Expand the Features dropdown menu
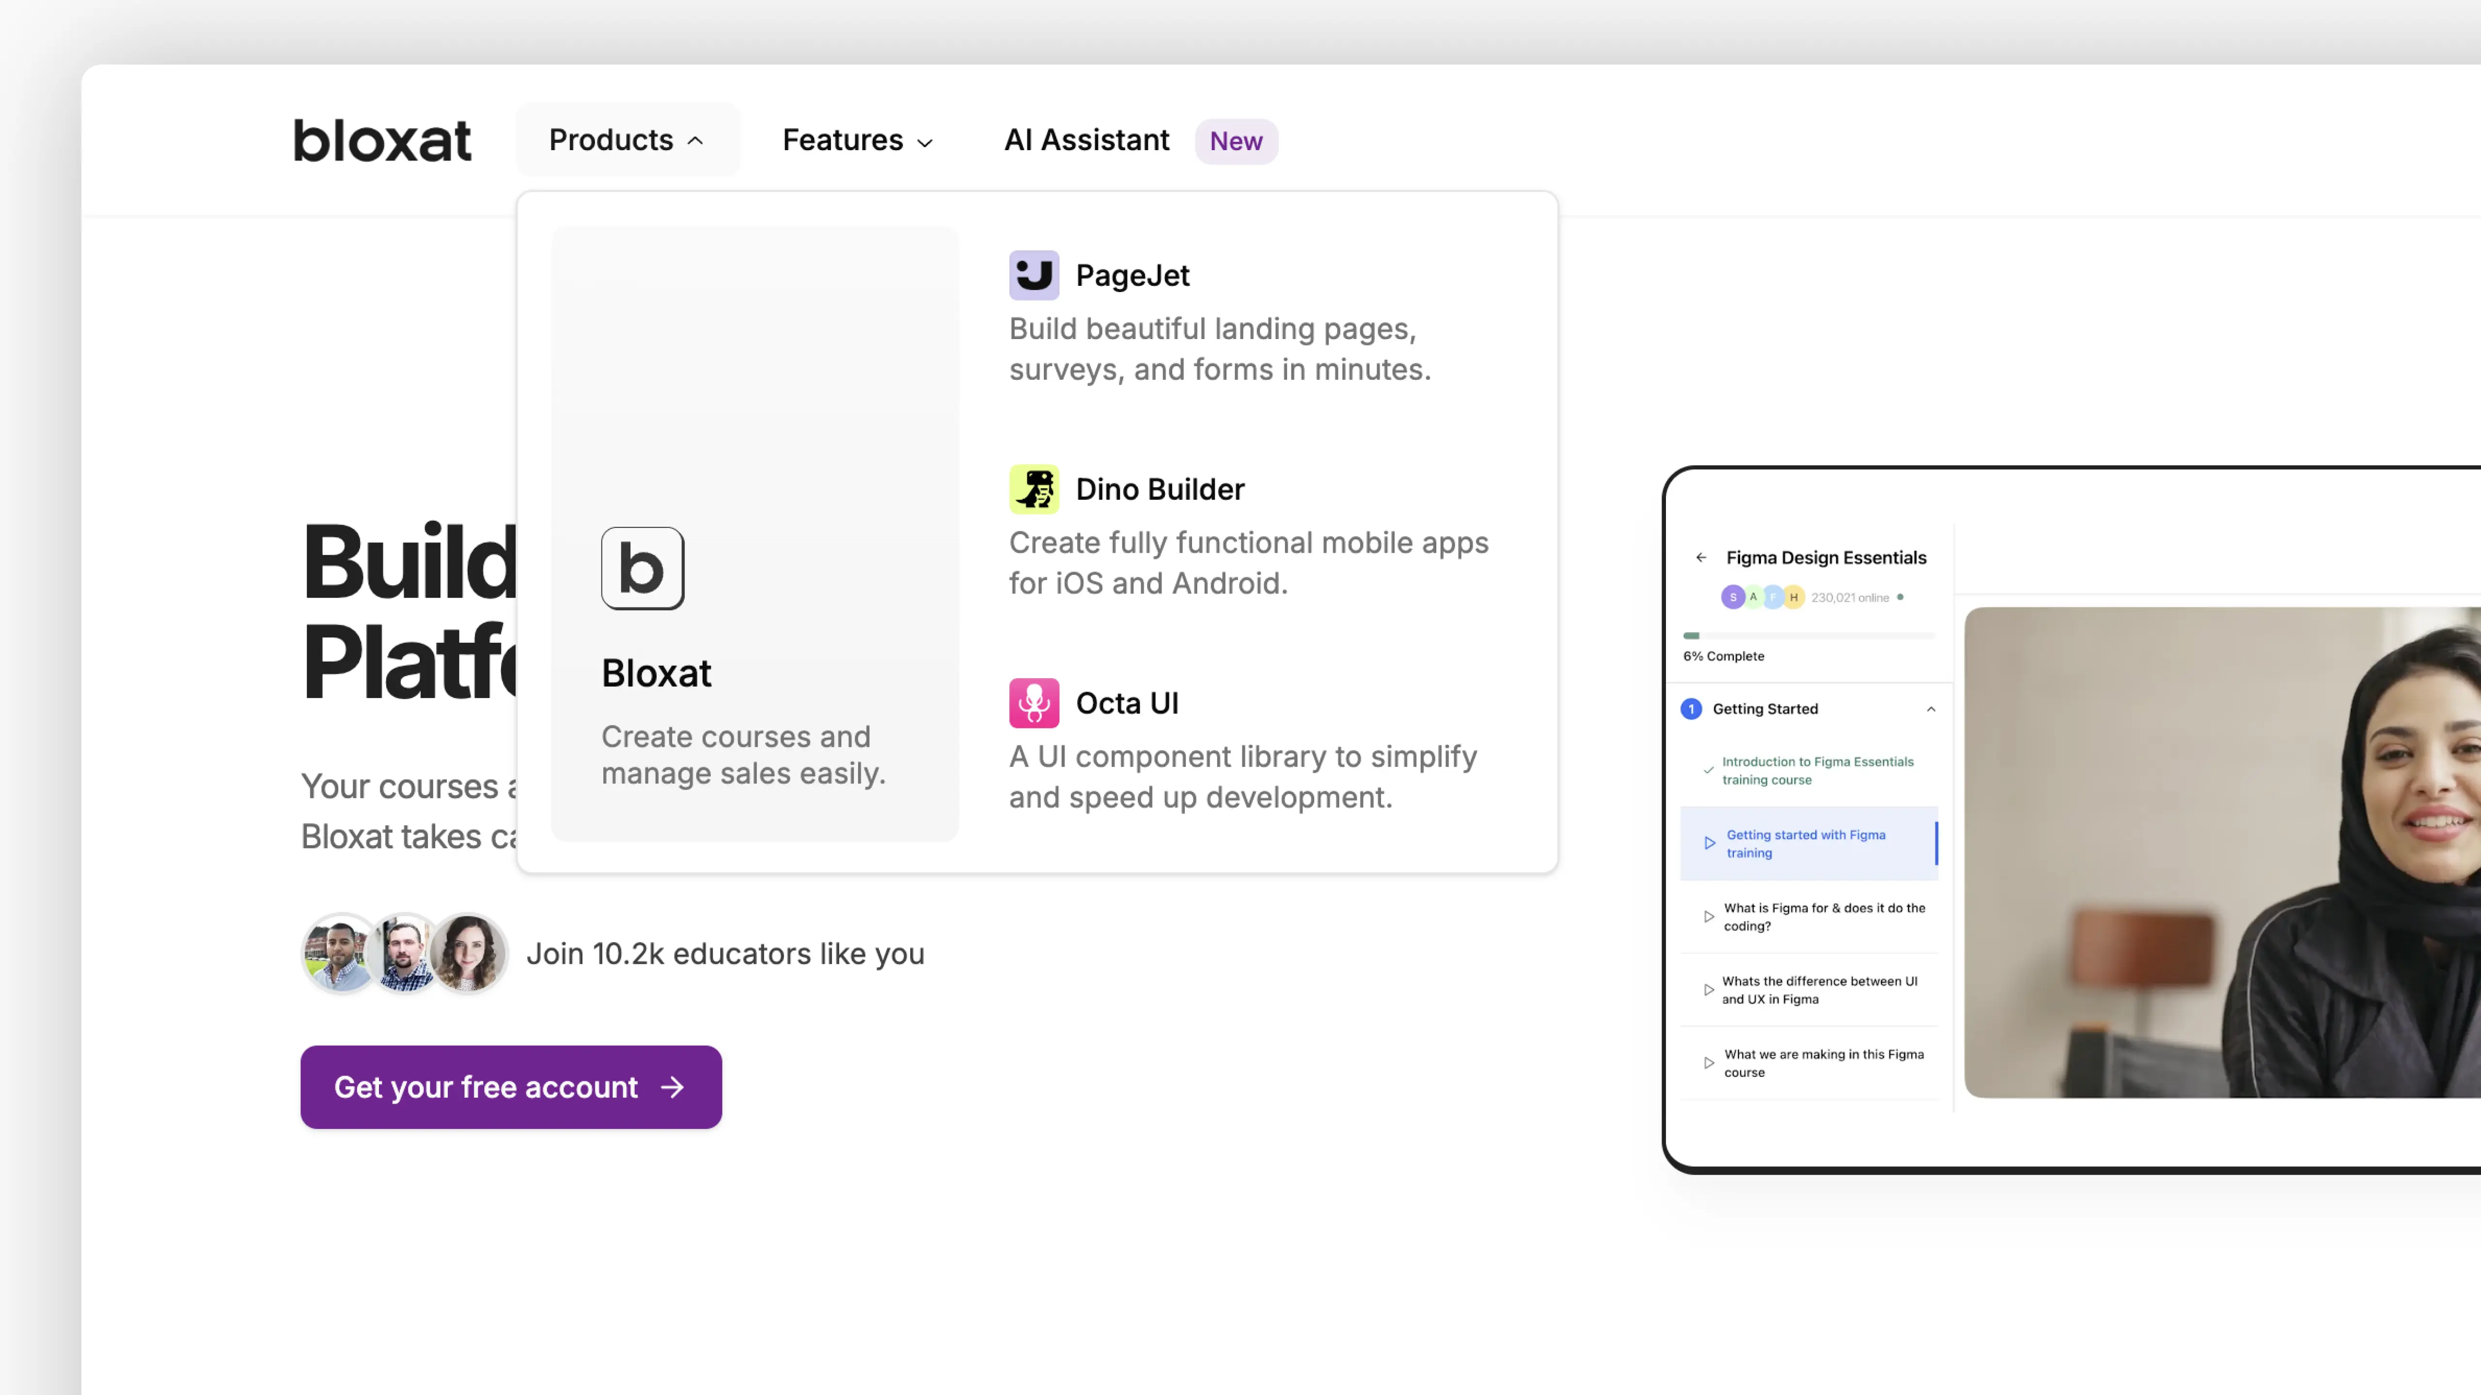The width and height of the screenshot is (2481, 1395). tap(857, 140)
